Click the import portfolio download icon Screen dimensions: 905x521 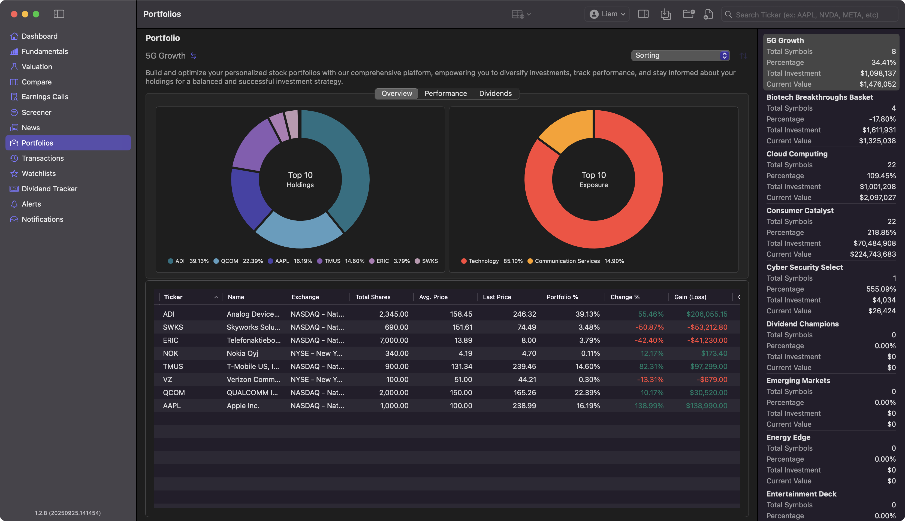[665, 14]
